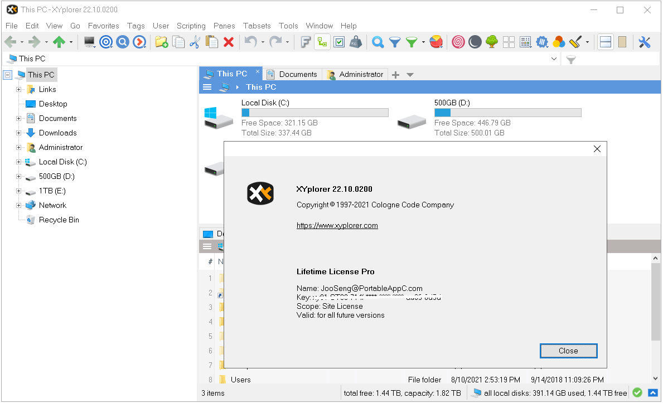Click the blue striped badge icon
The height and width of the screenshot is (403, 663).
(542, 42)
